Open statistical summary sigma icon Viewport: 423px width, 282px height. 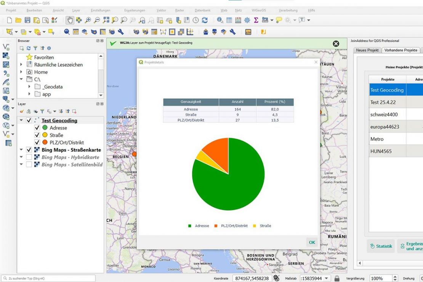coord(256,20)
